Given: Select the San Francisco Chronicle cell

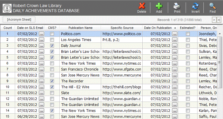Looking at the screenshot, I should click(80, 69).
